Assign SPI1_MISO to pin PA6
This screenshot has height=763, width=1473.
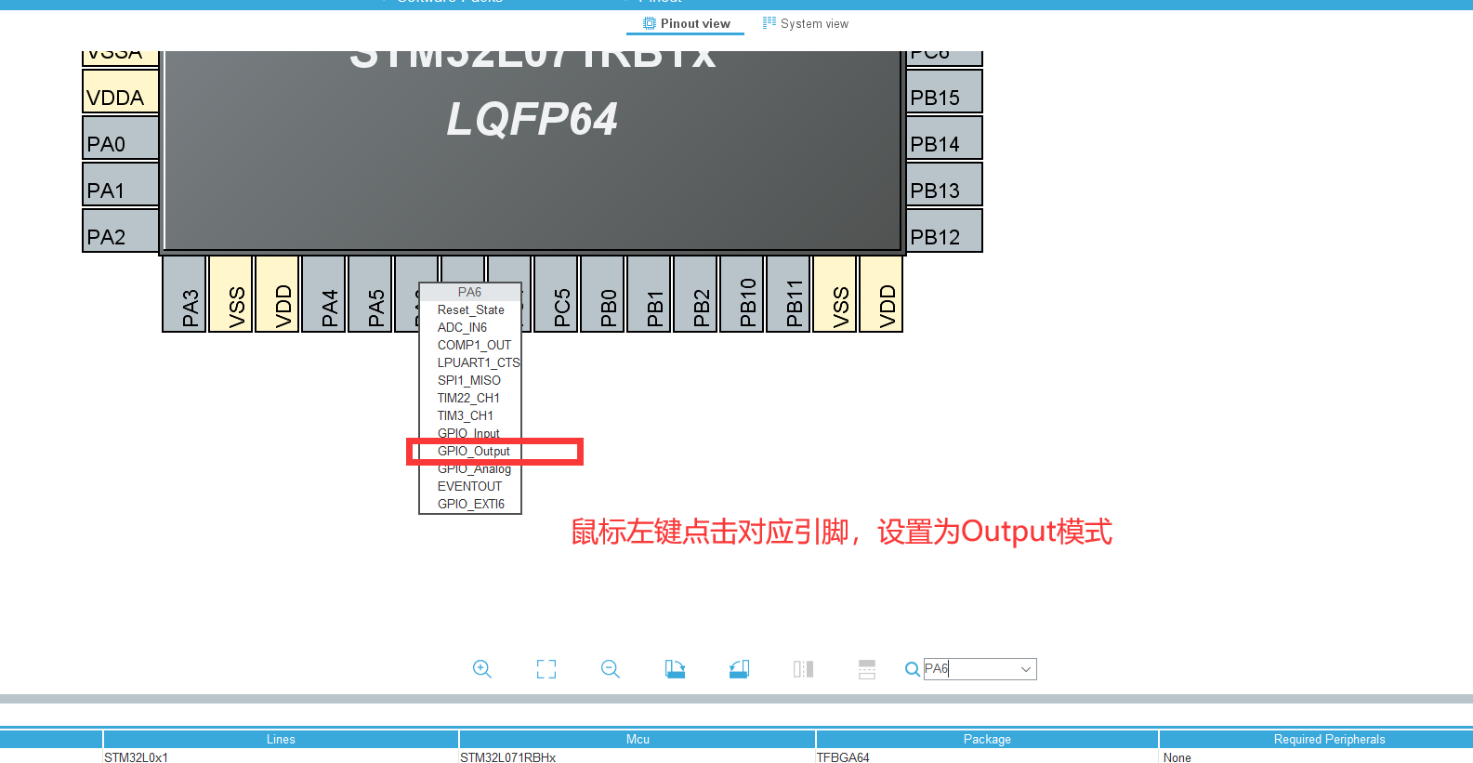click(x=470, y=381)
